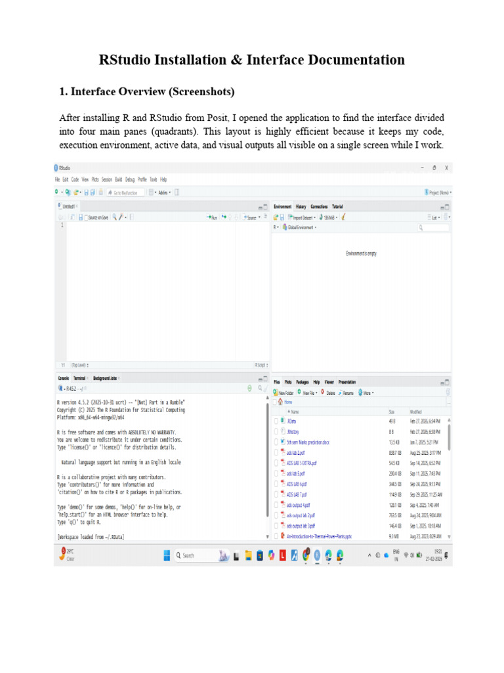504x673 pixels.
Task: Maximize the Environment pane
Action: pyautogui.click(x=447, y=207)
